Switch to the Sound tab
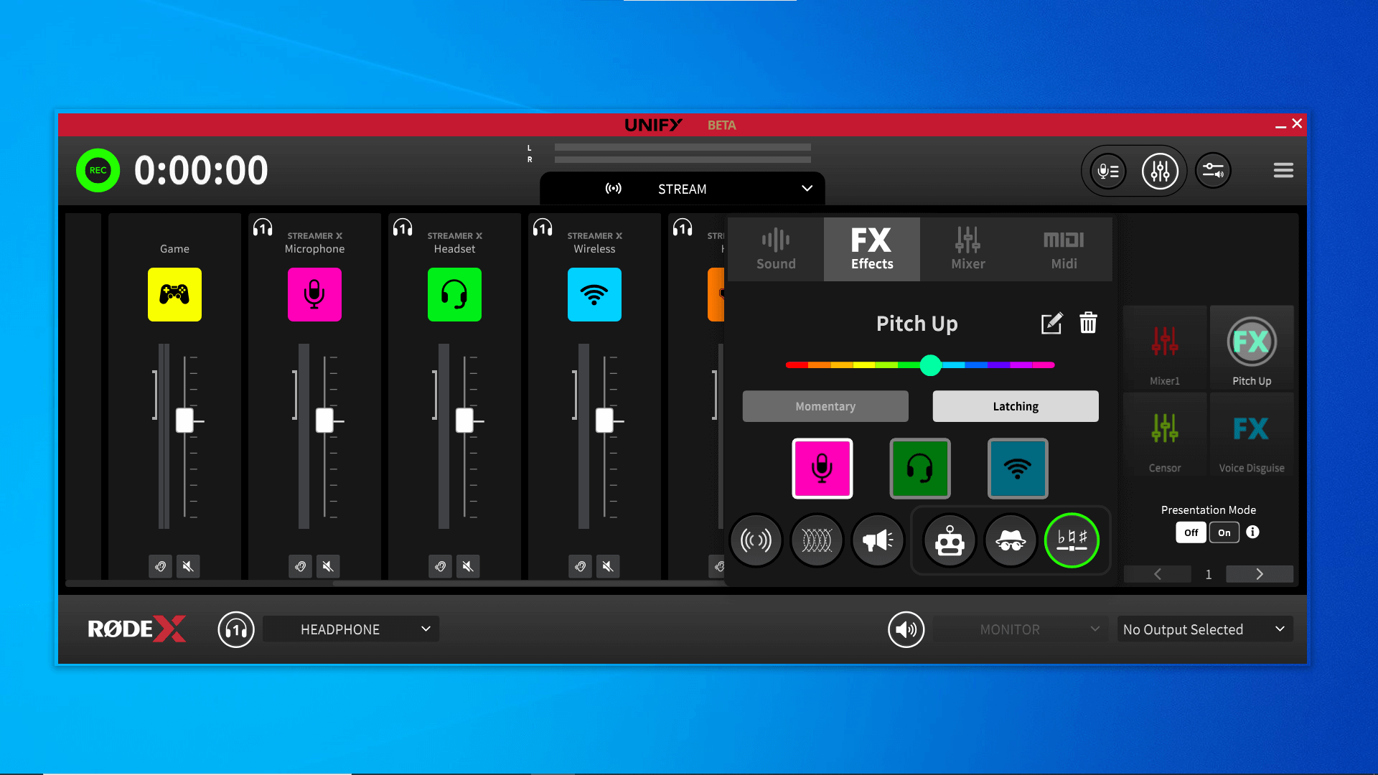This screenshot has width=1378, height=775. point(776,248)
